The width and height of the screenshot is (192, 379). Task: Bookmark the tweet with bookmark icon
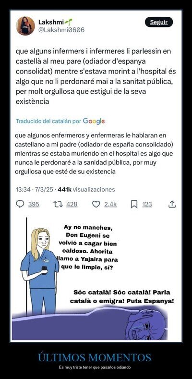(134, 204)
